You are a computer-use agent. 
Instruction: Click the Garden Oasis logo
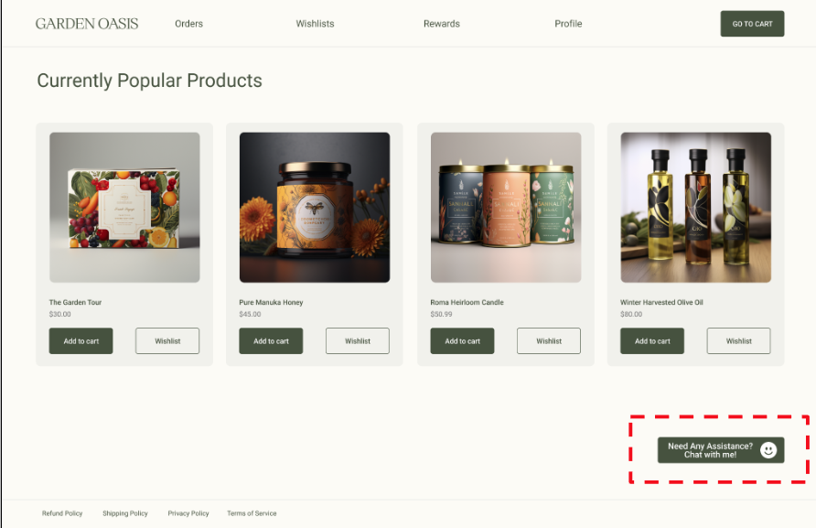(87, 24)
